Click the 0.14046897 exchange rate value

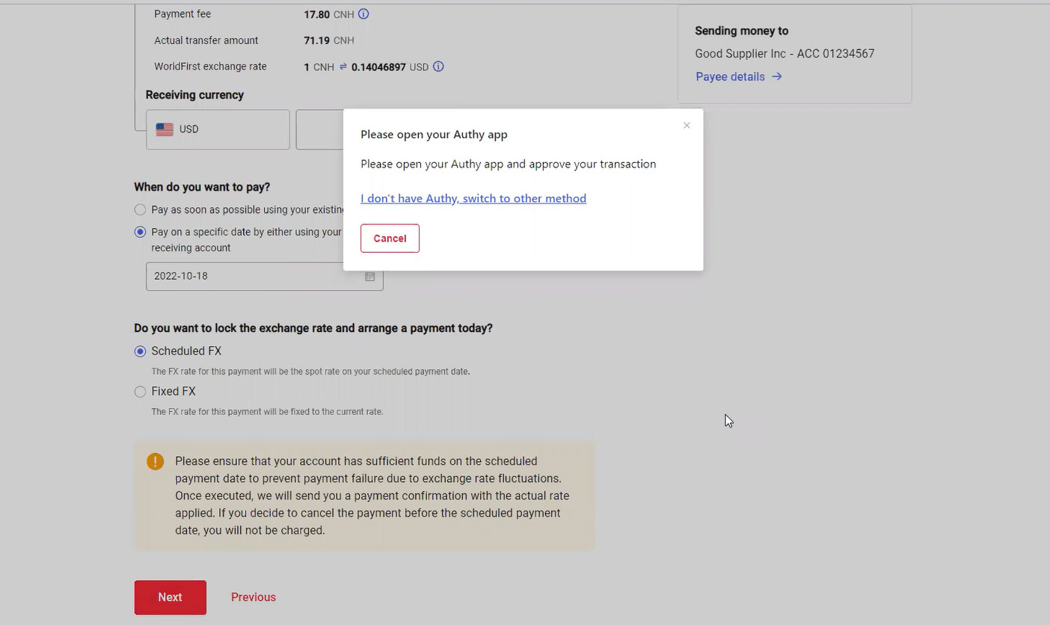click(x=378, y=67)
